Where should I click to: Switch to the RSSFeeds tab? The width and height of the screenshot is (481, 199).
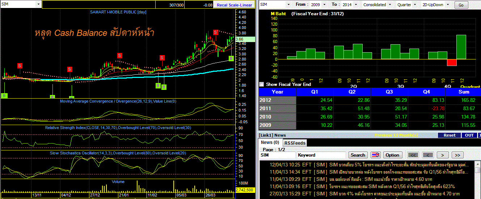coord(294,143)
